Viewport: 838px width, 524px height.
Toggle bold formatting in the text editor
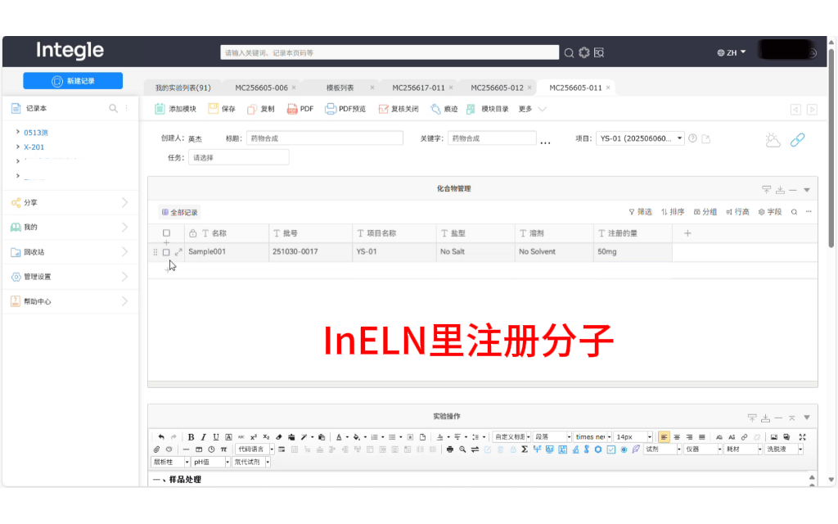[190, 436]
